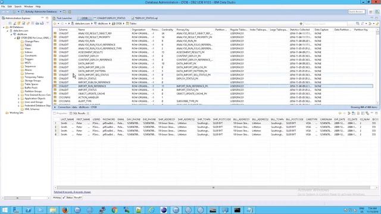Open the Status tab below the results
381x214 pixels.
(x=68, y=197)
